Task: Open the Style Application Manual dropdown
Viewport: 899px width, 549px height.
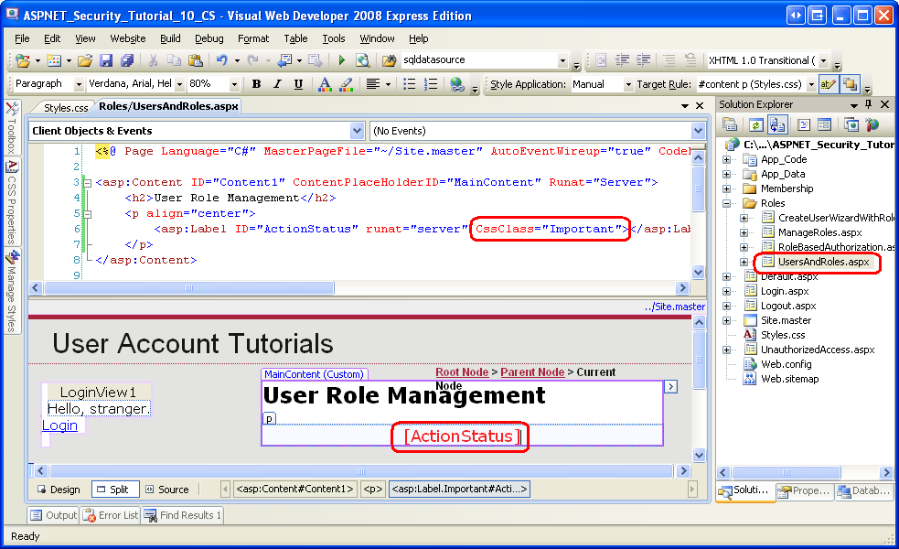Action: (628, 84)
